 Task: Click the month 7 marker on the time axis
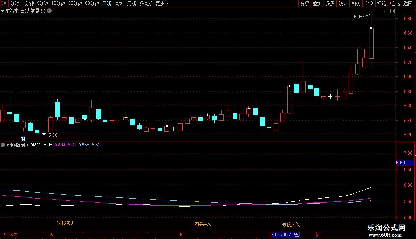318,235
